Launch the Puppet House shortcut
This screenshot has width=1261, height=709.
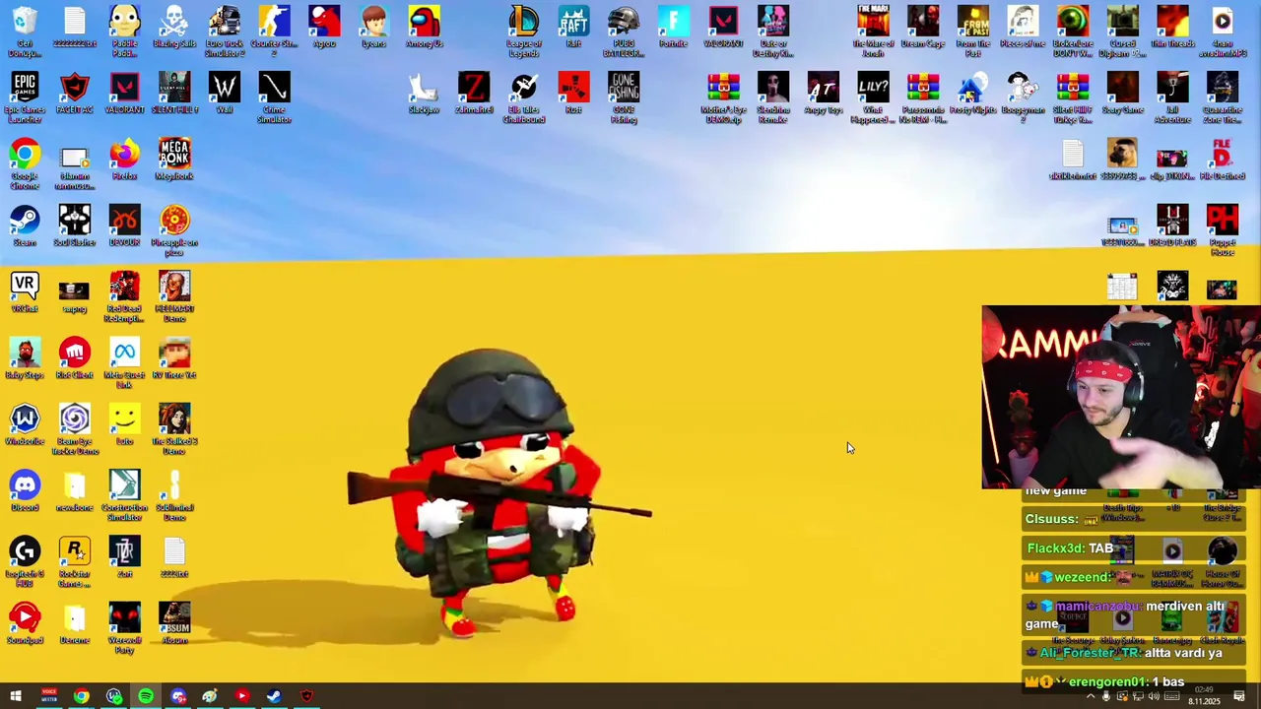click(1222, 230)
